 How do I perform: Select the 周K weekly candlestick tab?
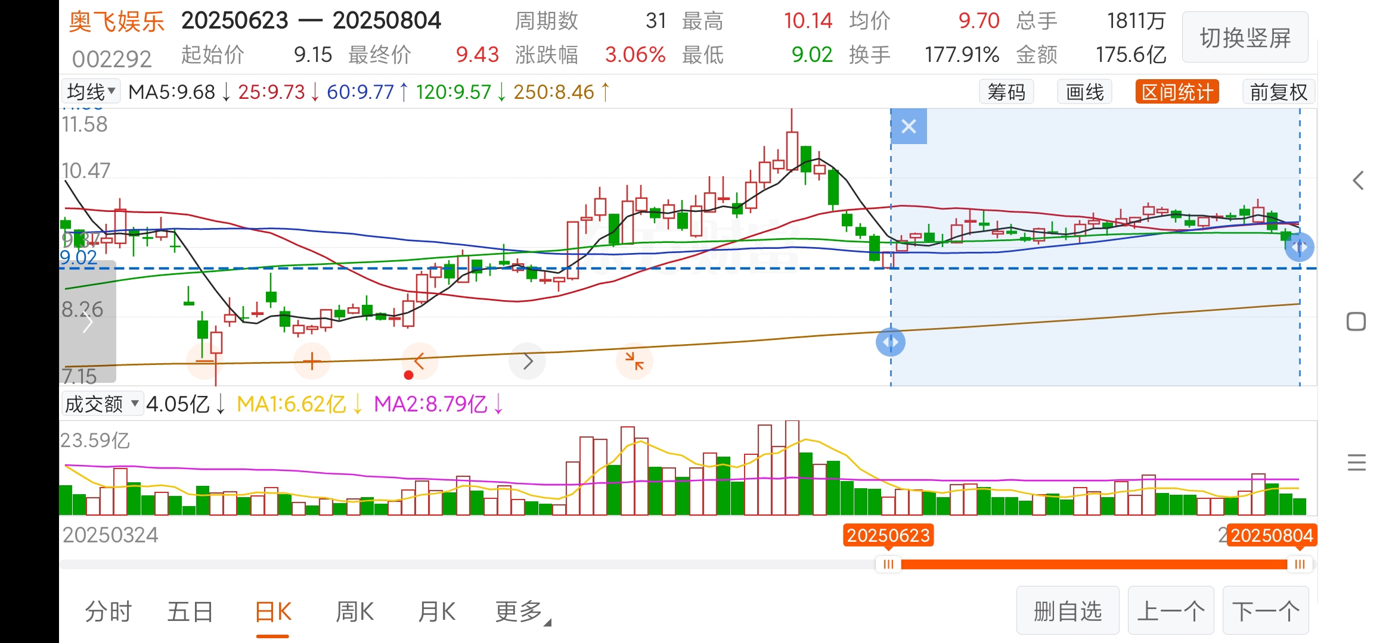click(x=355, y=611)
